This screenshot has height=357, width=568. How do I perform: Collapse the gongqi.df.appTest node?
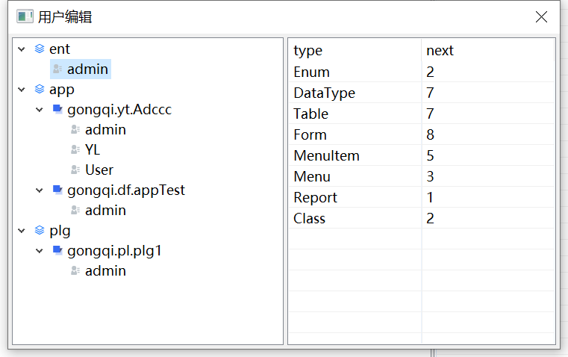(40, 190)
